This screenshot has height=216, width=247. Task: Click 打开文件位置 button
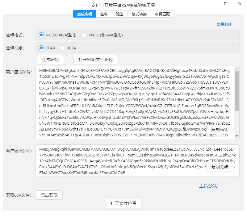click(x=123, y=203)
